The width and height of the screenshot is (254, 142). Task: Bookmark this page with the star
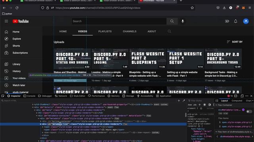tap(192, 8)
